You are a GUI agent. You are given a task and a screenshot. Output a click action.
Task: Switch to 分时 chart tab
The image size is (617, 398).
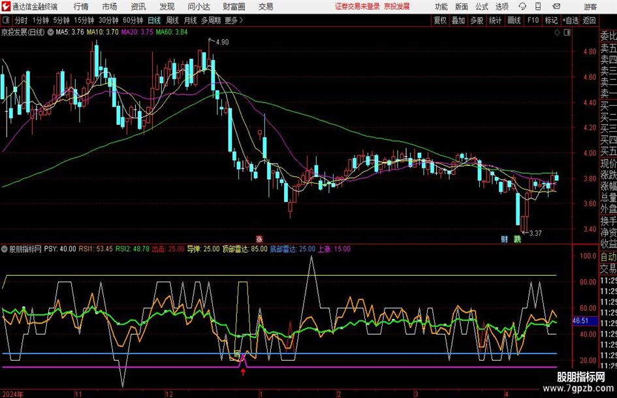pos(22,20)
